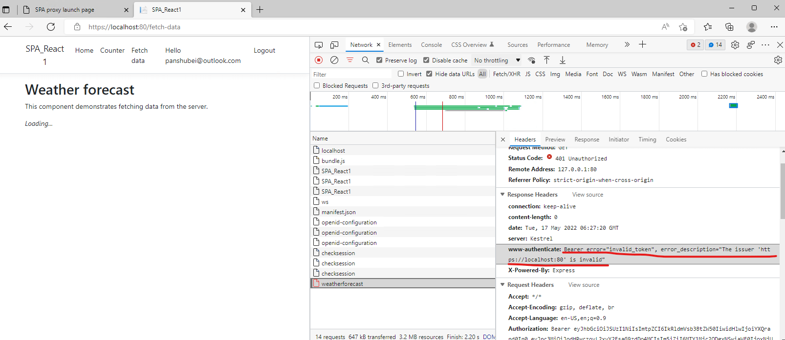
Task: Click the Read aloud icon in address bar
Action: tap(665, 27)
